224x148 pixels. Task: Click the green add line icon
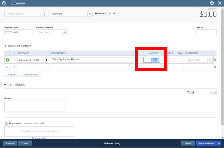click(x=7, y=60)
